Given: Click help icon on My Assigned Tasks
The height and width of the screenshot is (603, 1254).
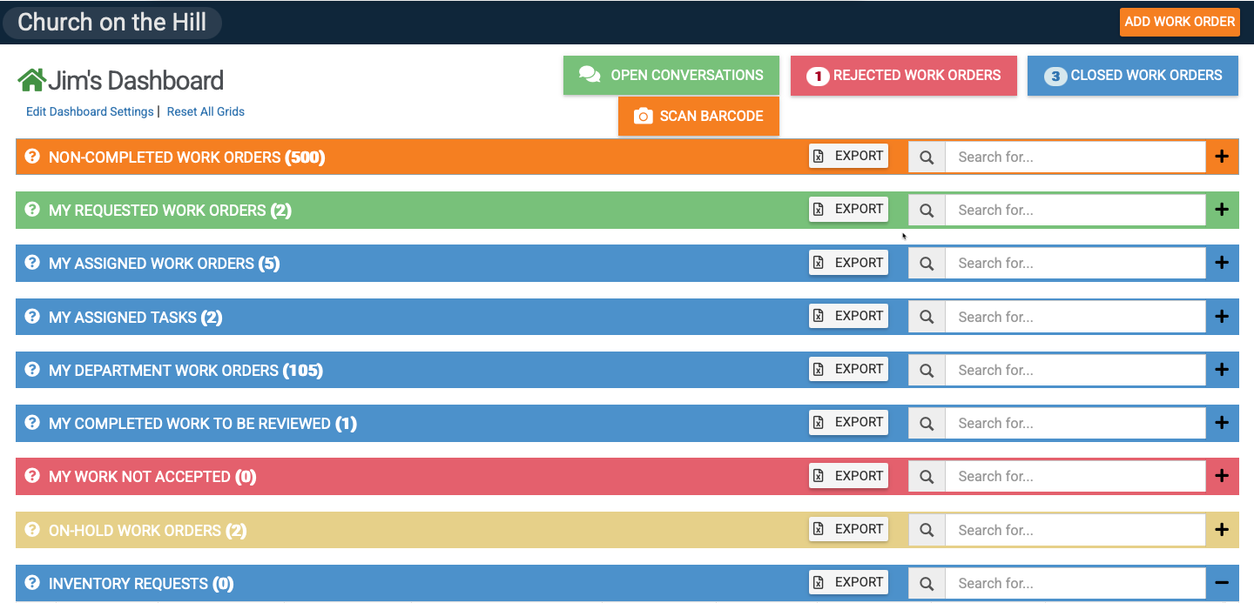Looking at the screenshot, I should pos(32,317).
